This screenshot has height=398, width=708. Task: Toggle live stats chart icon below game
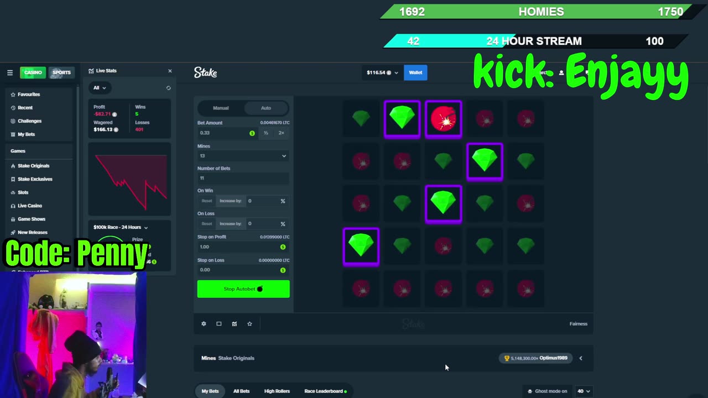pos(235,324)
